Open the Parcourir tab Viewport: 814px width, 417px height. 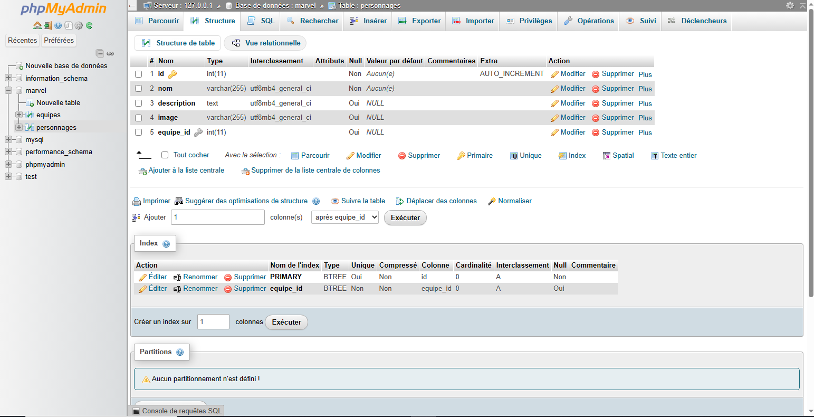pos(157,21)
